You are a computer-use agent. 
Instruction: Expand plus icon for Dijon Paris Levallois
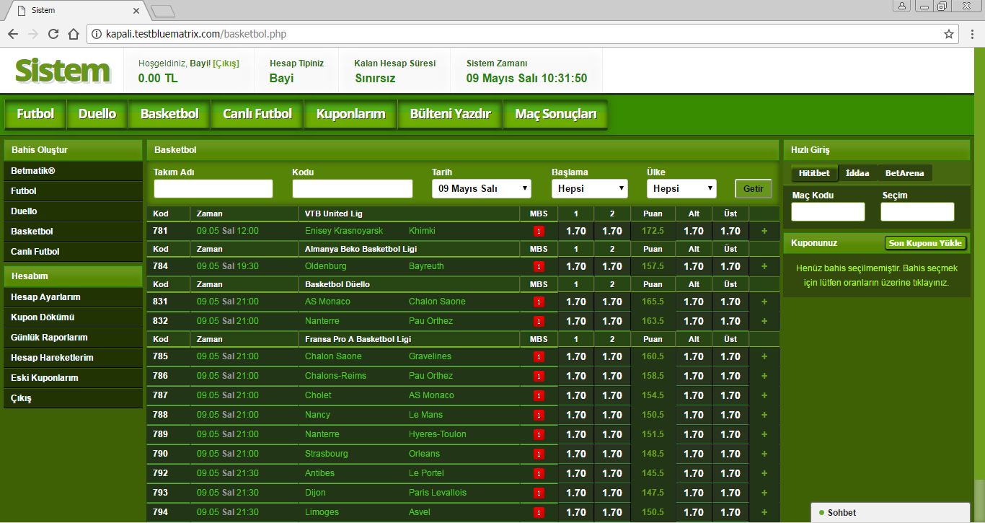tap(764, 493)
